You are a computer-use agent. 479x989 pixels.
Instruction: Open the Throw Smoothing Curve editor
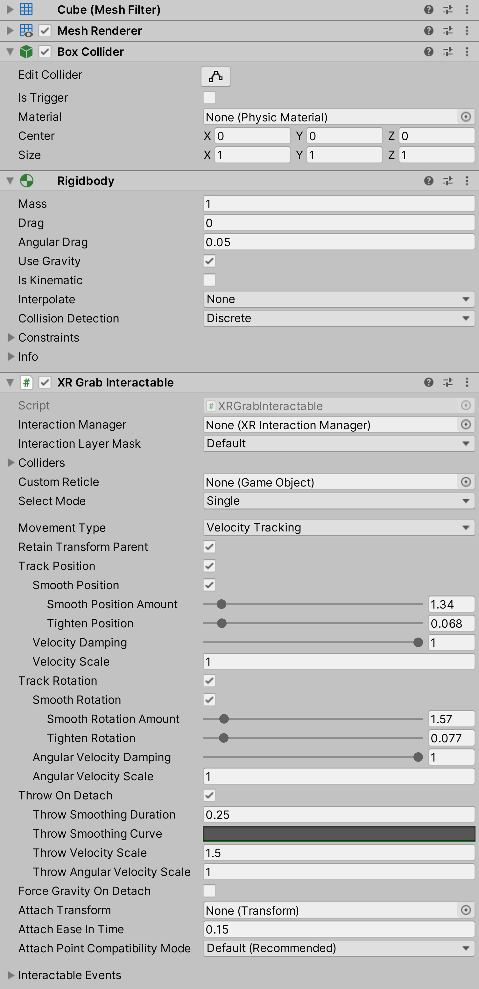point(338,834)
